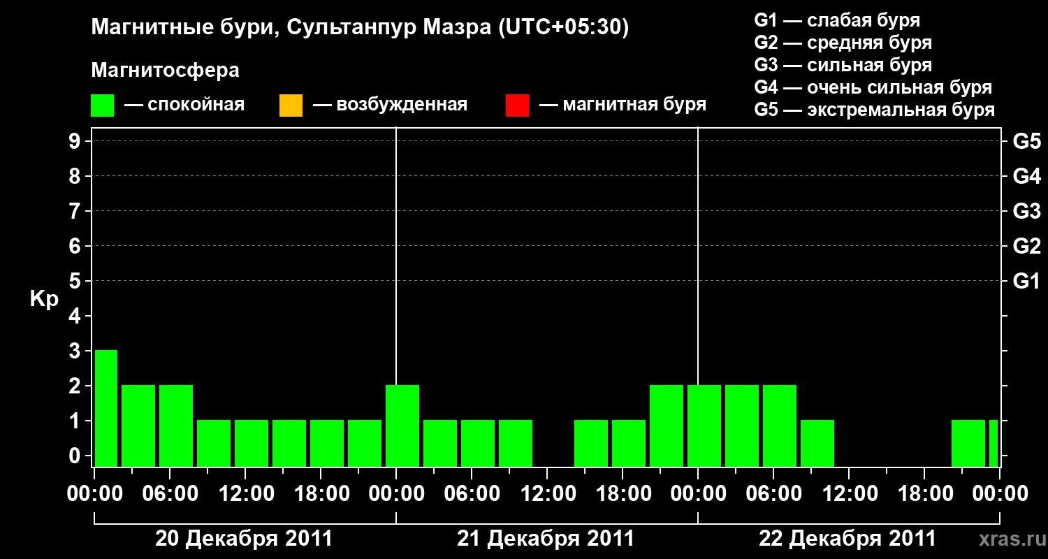Screen dimensions: 1048x559
Task: Click '18:00' time label under 20 December
Action: tap(321, 493)
